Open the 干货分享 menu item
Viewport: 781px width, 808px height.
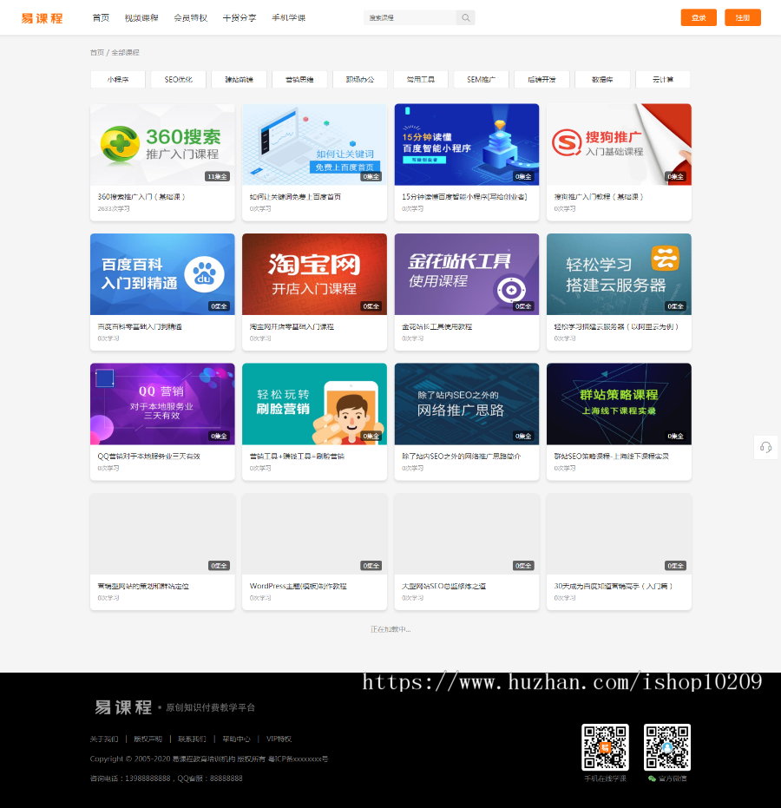click(x=240, y=18)
